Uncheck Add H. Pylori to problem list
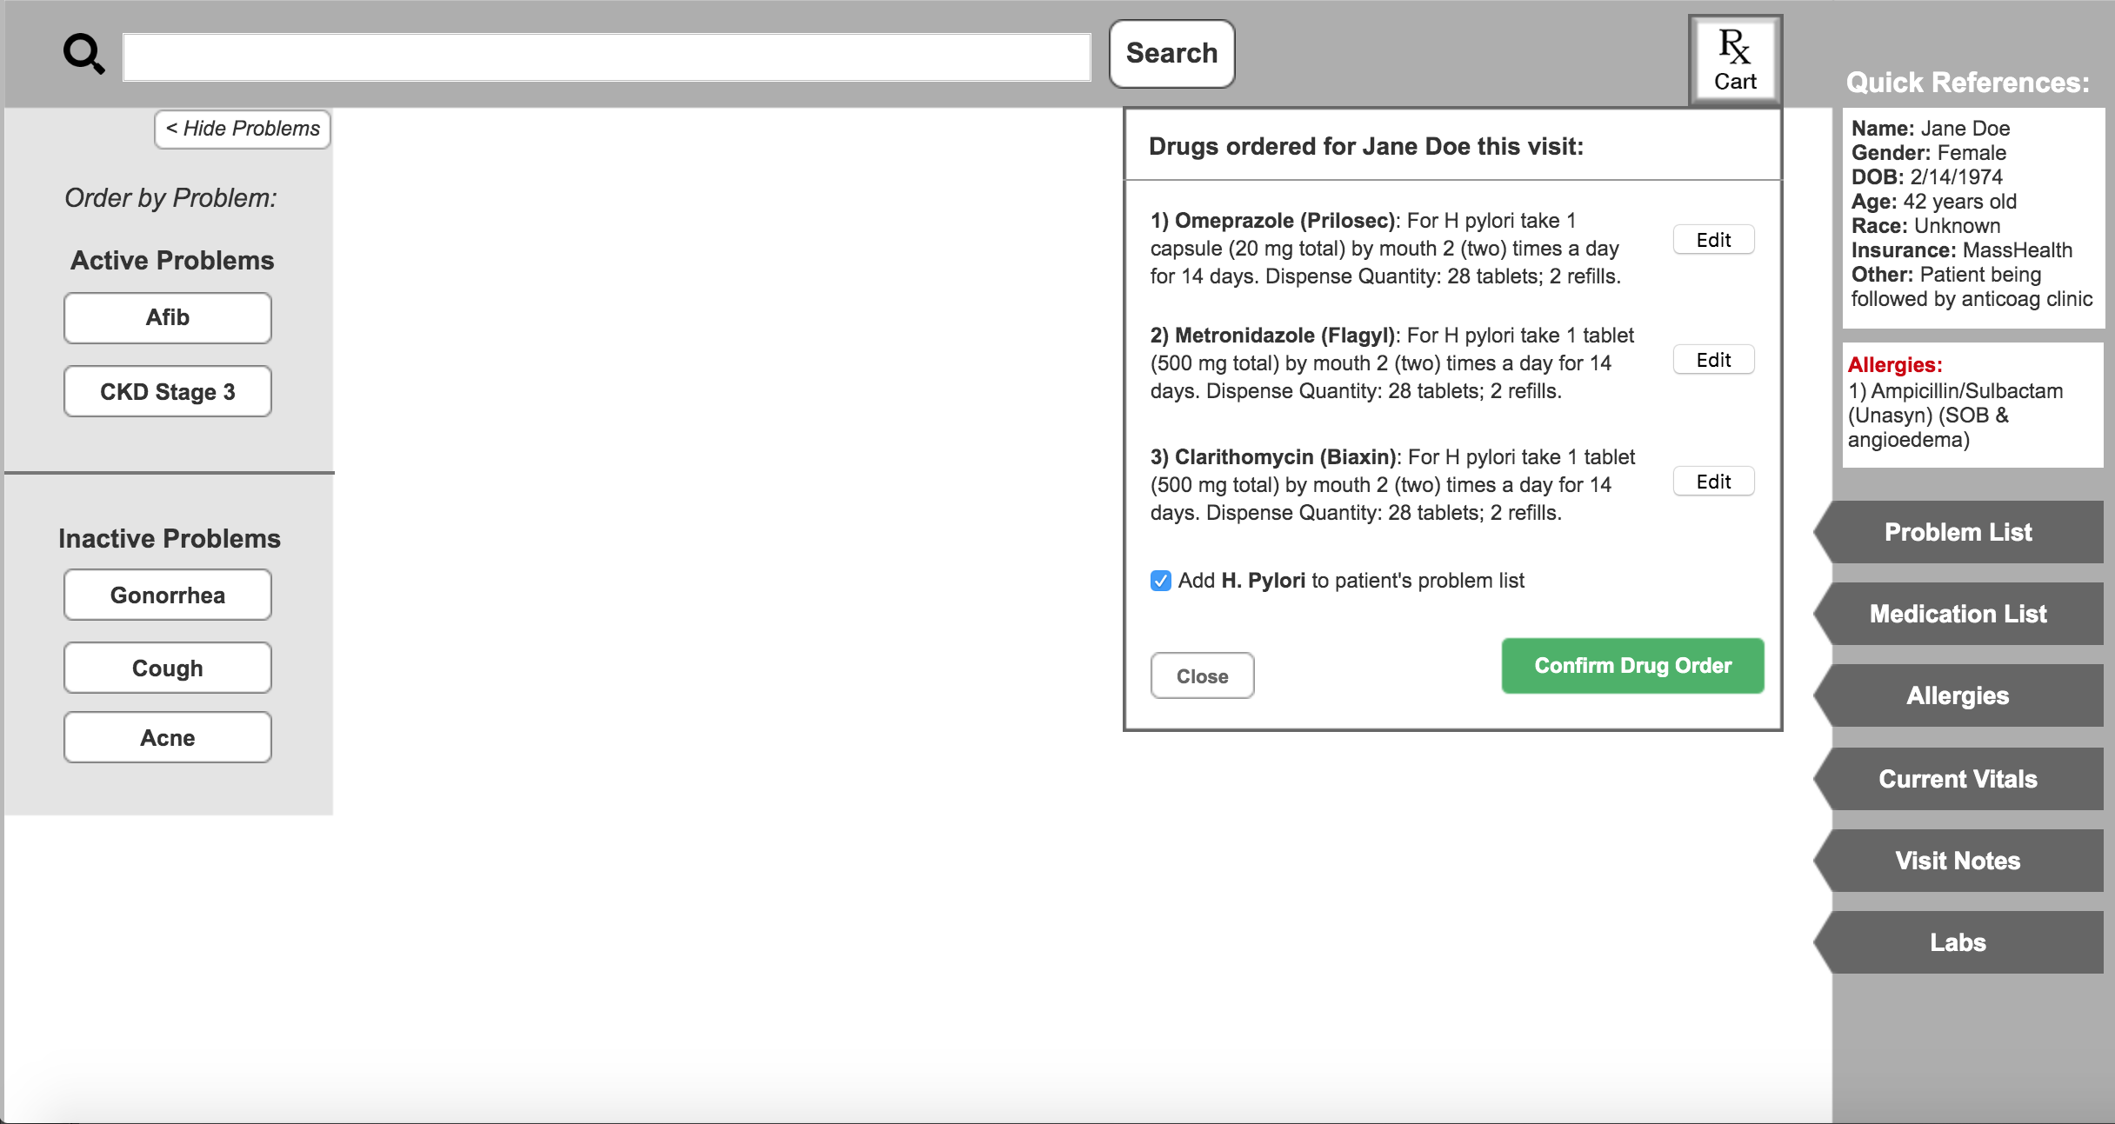 pos(1161,581)
